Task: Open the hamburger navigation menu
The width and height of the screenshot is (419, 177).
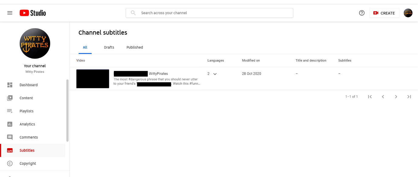Action: [10, 13]
